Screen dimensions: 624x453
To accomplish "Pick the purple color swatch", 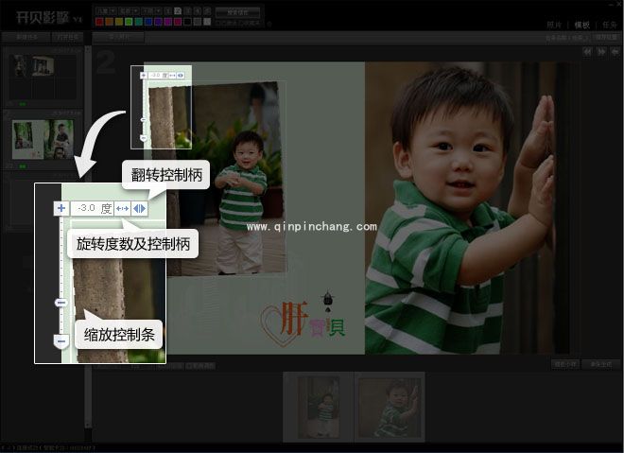I will pyautogui.click(x=158, y=22).
